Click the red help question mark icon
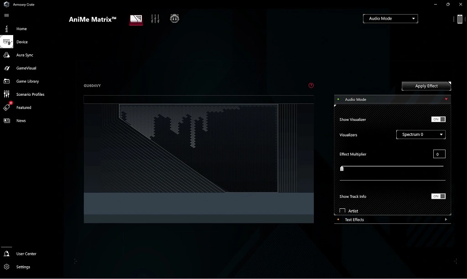 point(311,85)
